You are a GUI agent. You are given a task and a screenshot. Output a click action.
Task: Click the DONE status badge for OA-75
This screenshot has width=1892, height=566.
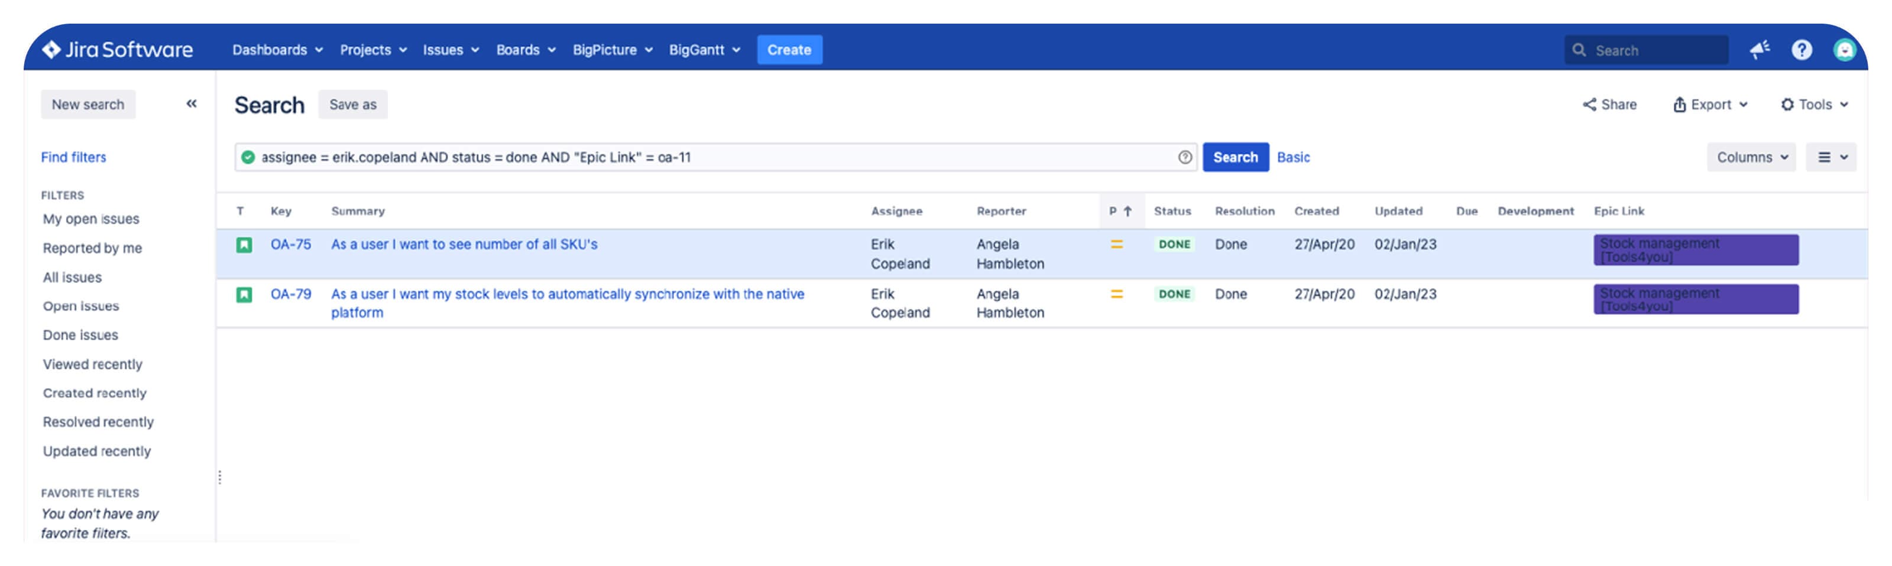[1174, 245]
